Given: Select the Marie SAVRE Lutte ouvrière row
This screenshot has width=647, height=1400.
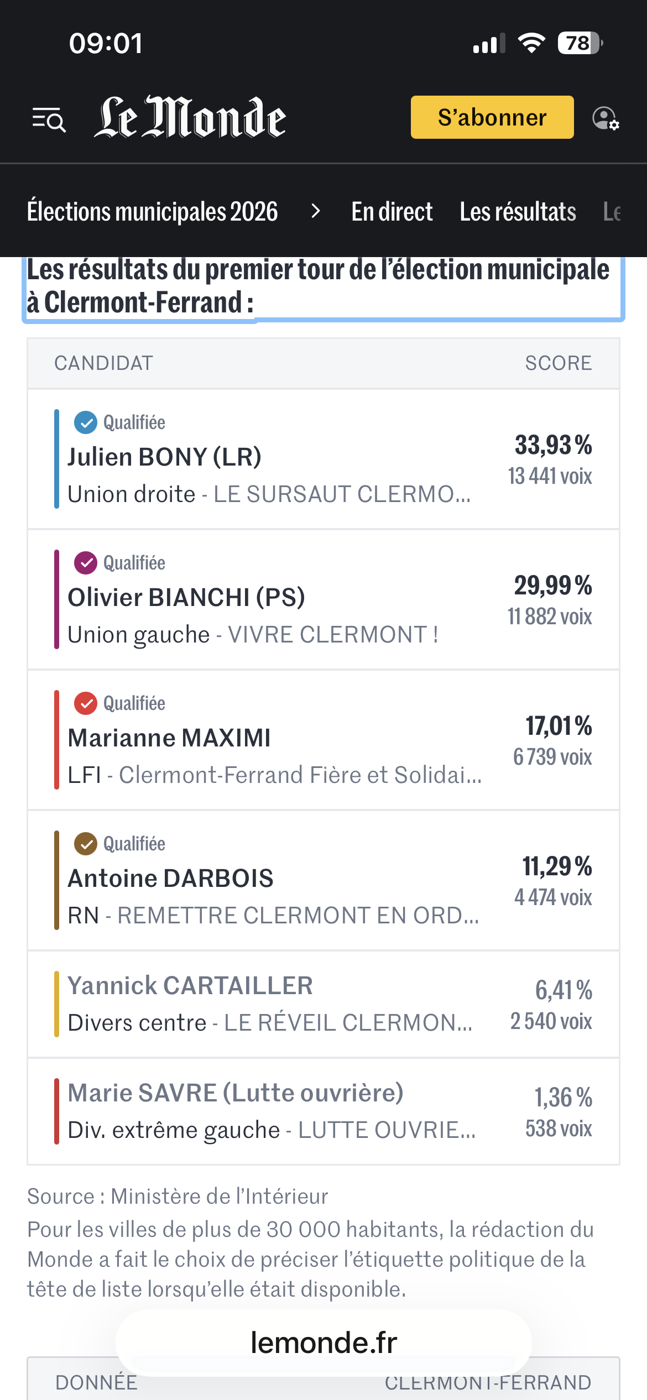Looking at the screenshot, I should tap(323, 1111).
